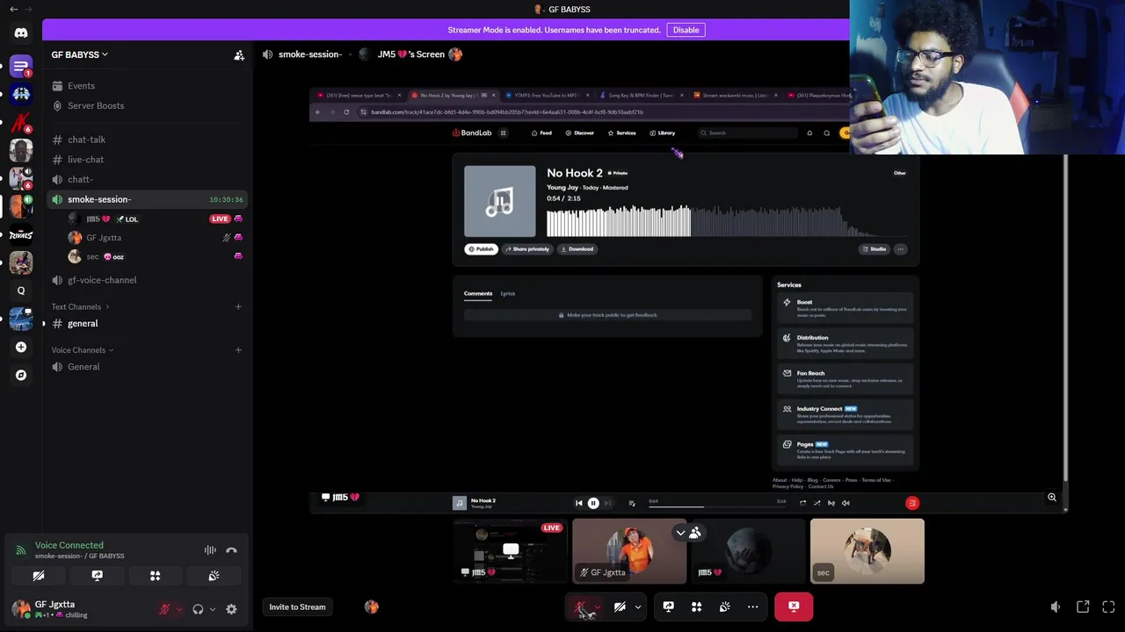Click the Add a Server plus icon
This screenshot has width=1125, height=632.
tap(21, 347)
